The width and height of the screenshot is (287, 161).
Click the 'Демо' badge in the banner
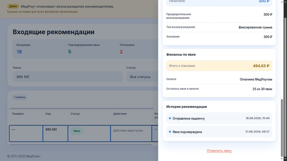13,6
